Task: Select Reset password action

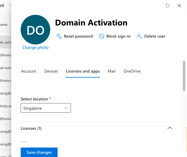Action: pyautogui.click(x=75, y=36)
